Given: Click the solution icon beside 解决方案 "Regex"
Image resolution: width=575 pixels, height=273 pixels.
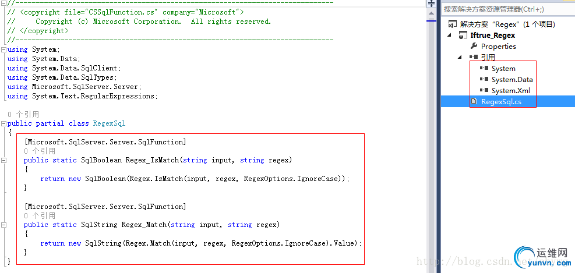Looking at the screenshot, I should pyautogui.click(x=453, y=24).
